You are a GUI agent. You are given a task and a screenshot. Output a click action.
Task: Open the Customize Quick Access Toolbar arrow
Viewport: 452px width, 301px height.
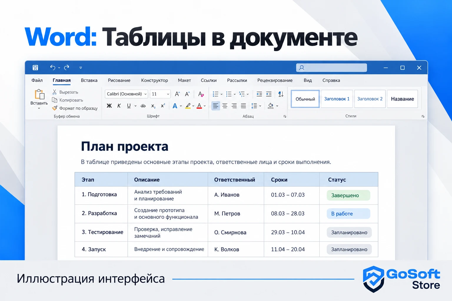click(81, 68)
